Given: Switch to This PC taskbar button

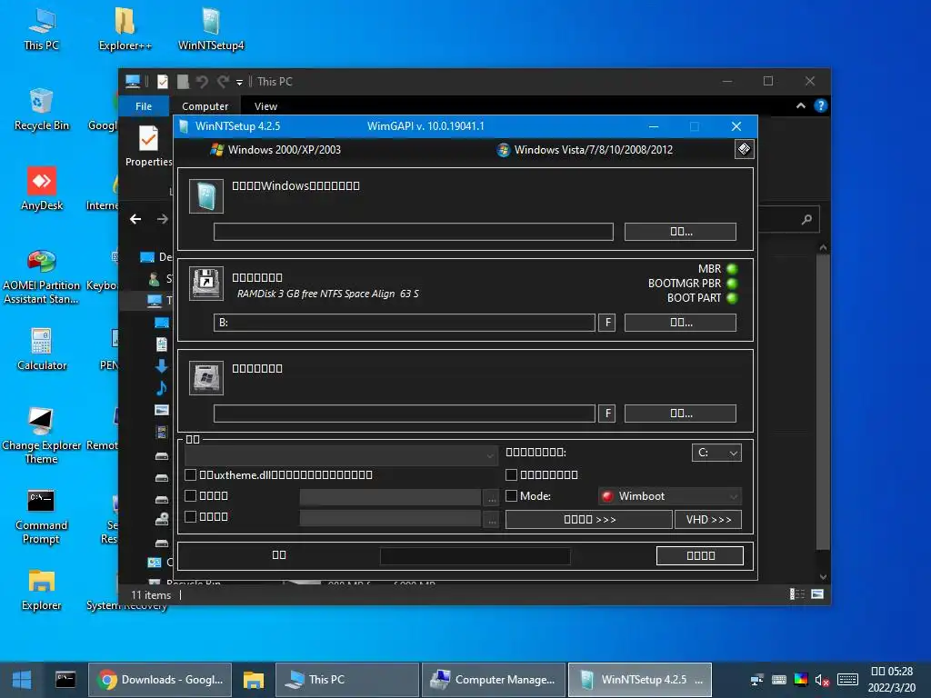Looking at the screenshot, I should coord(347,680).
